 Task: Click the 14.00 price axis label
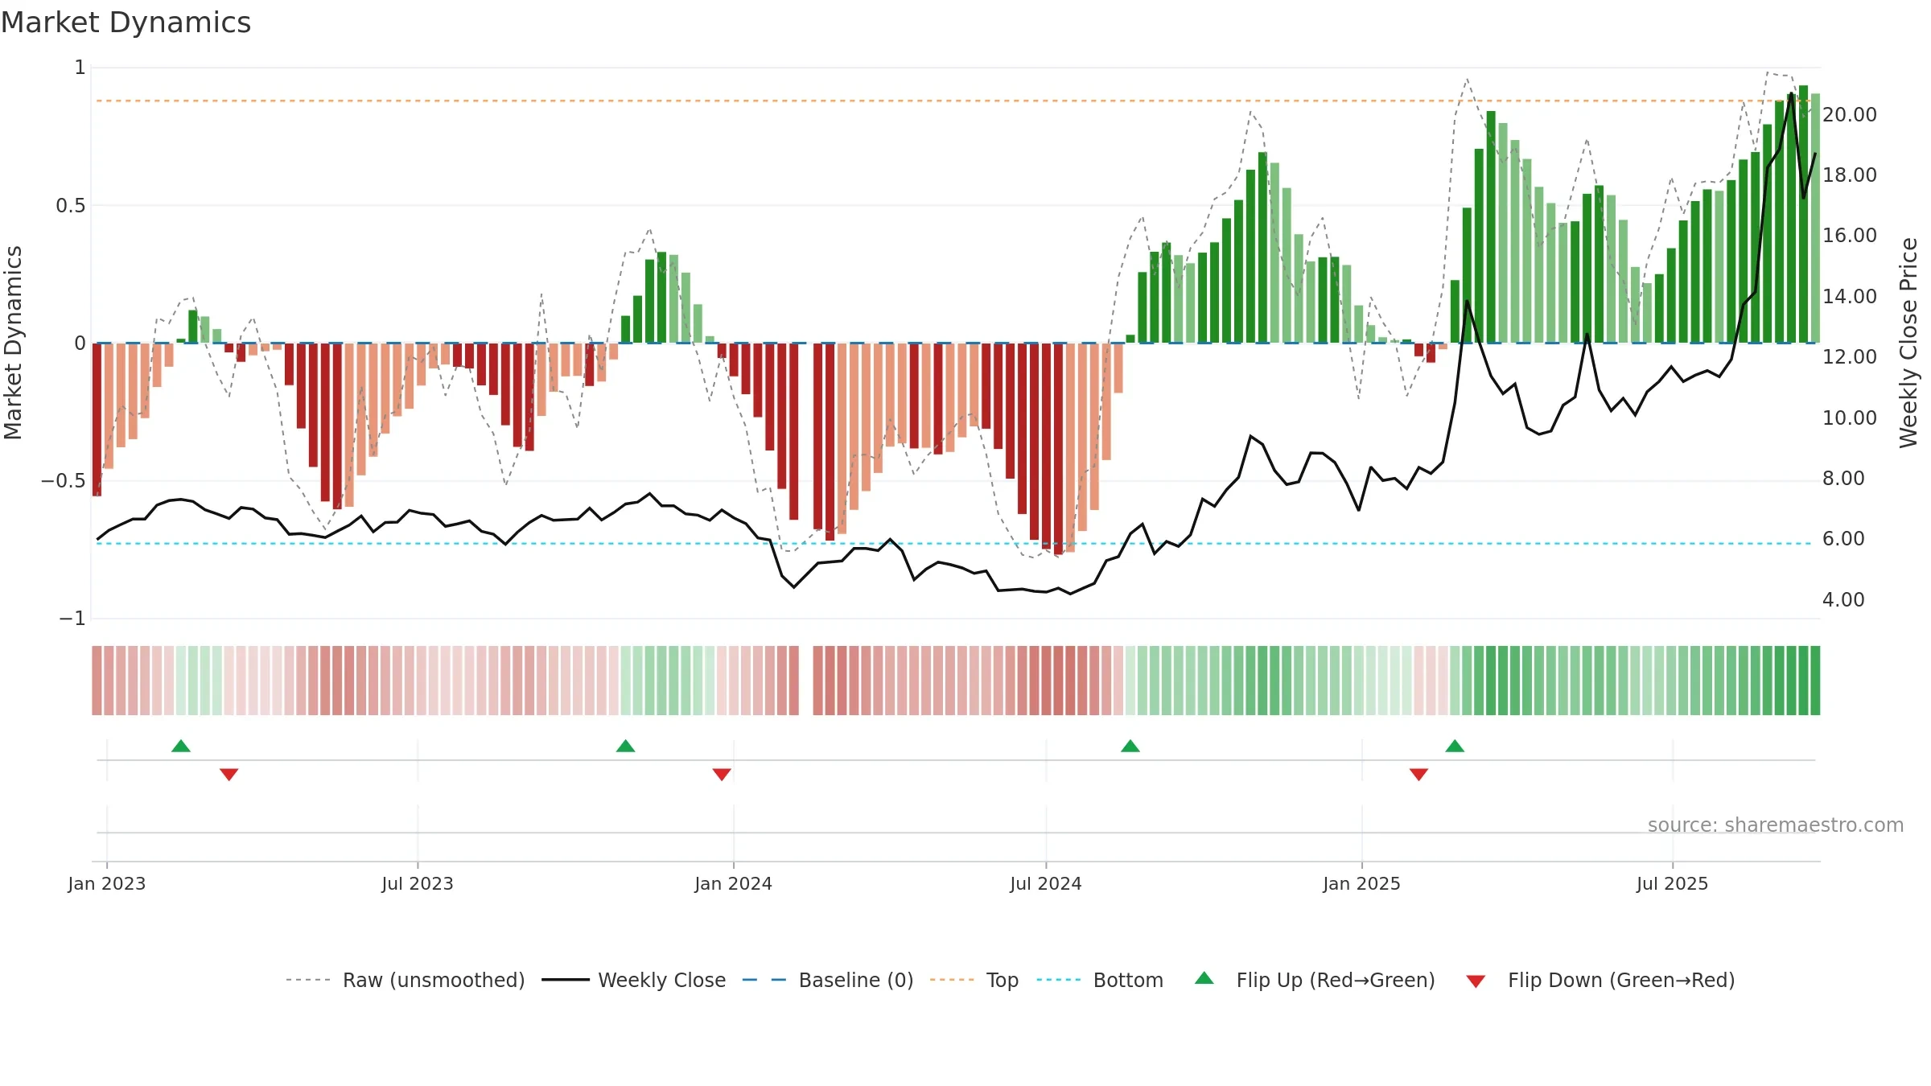[1850, 297]
